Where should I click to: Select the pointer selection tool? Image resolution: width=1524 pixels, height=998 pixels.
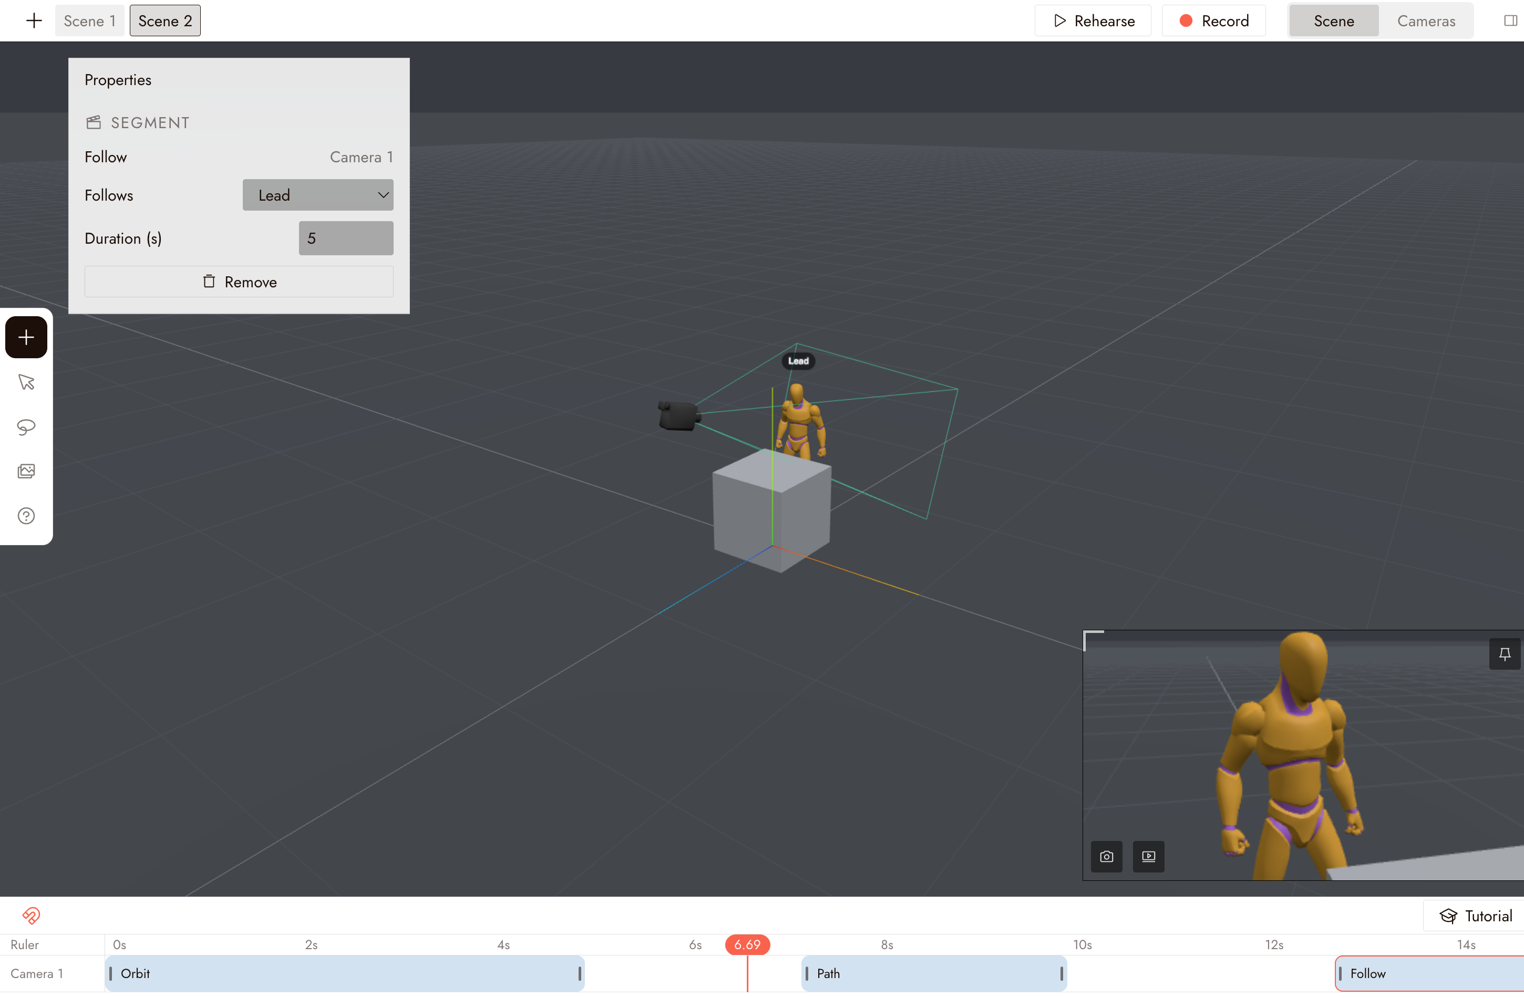coord(26,382)
